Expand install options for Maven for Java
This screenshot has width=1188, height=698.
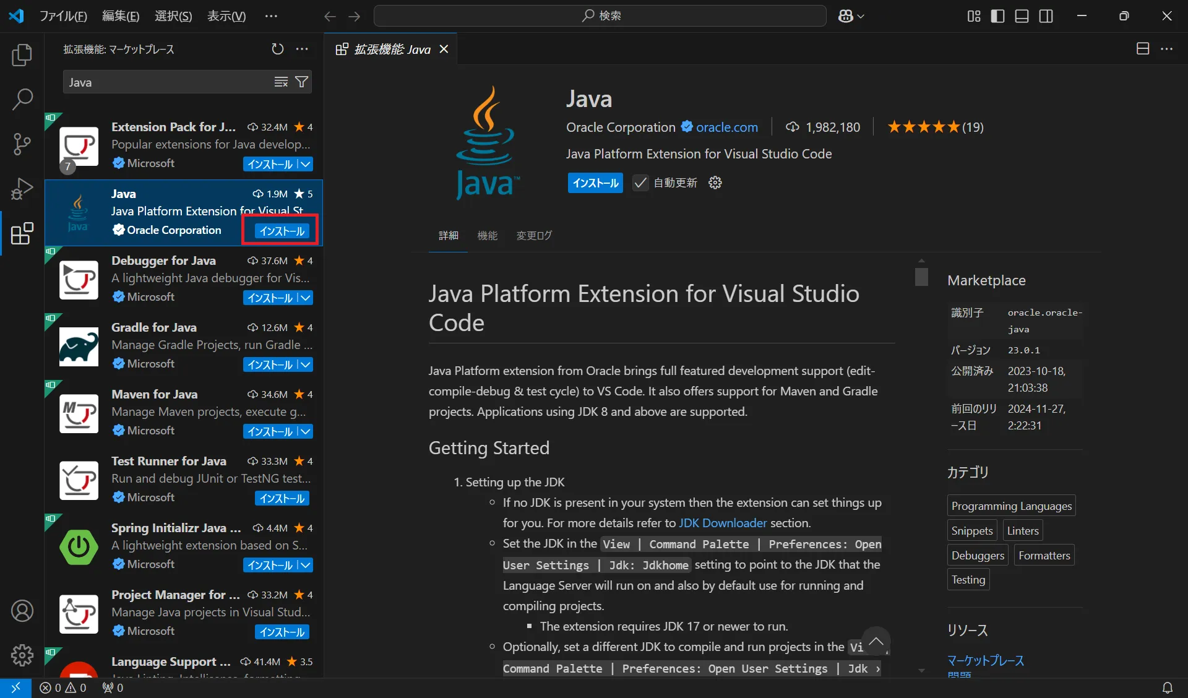tap(305, 431)
